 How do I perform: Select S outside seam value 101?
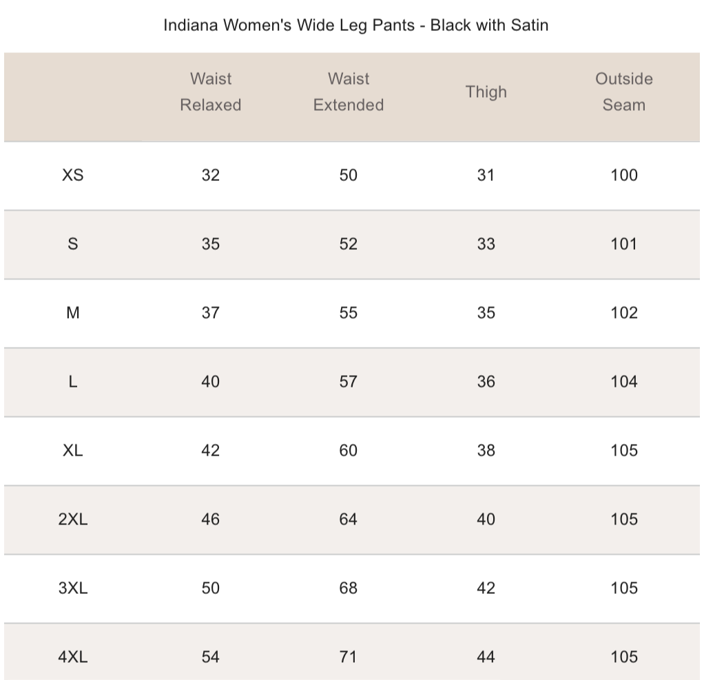pyautogui.click(x=624, y=244)
